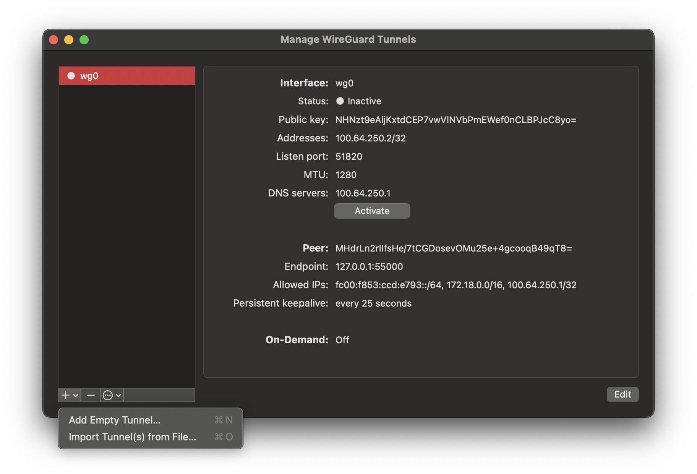Minimize the window with the yellow button
The image size is (697, 474).
click(x=69, y=40)
